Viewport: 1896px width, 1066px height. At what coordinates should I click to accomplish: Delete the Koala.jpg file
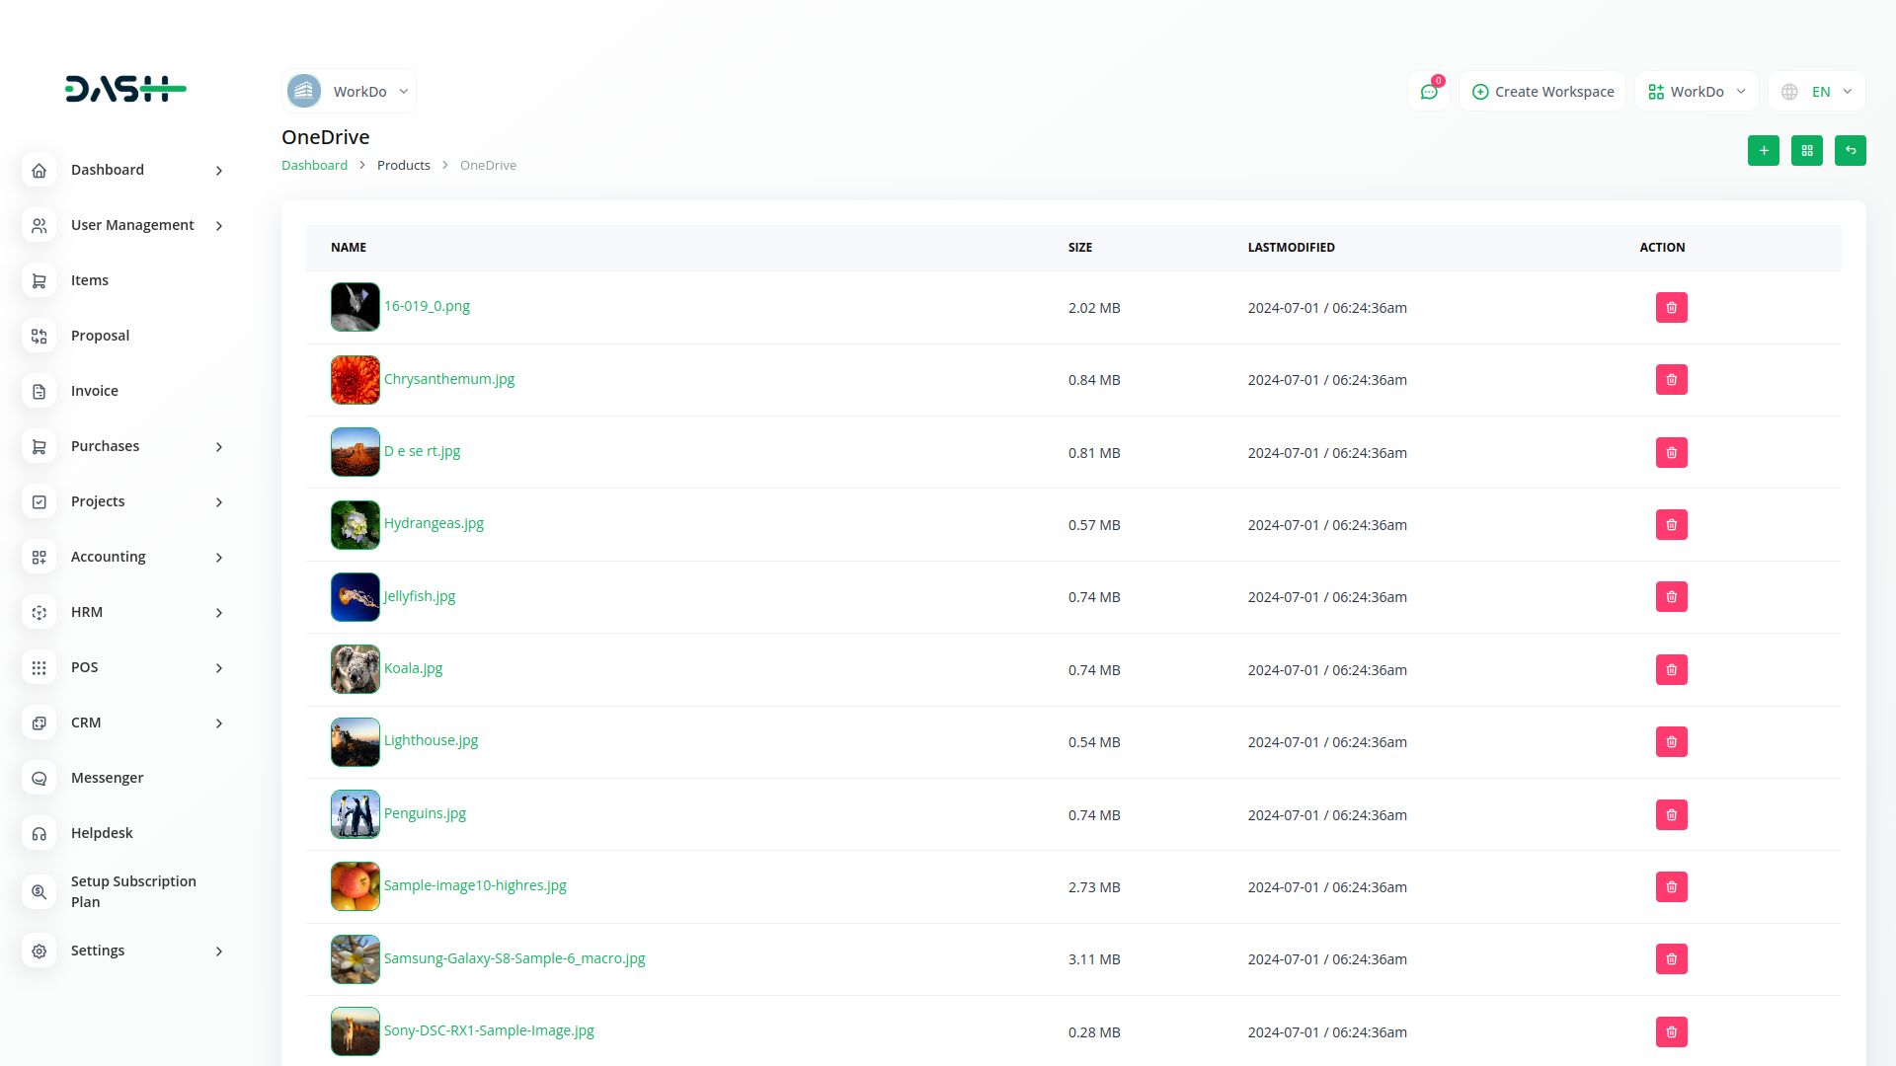click(x=1671, y=670)
